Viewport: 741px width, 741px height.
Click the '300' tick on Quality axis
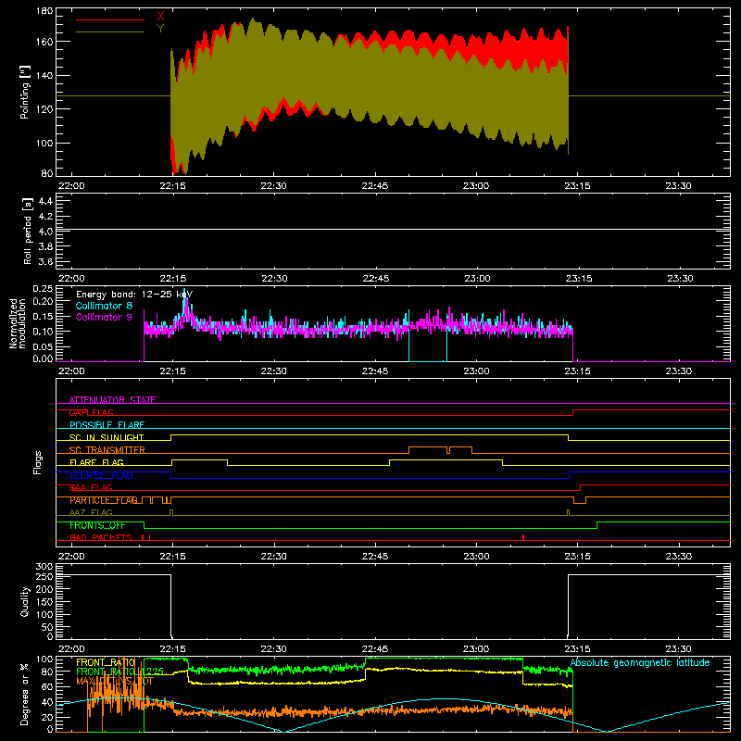(x=44, y=567)
